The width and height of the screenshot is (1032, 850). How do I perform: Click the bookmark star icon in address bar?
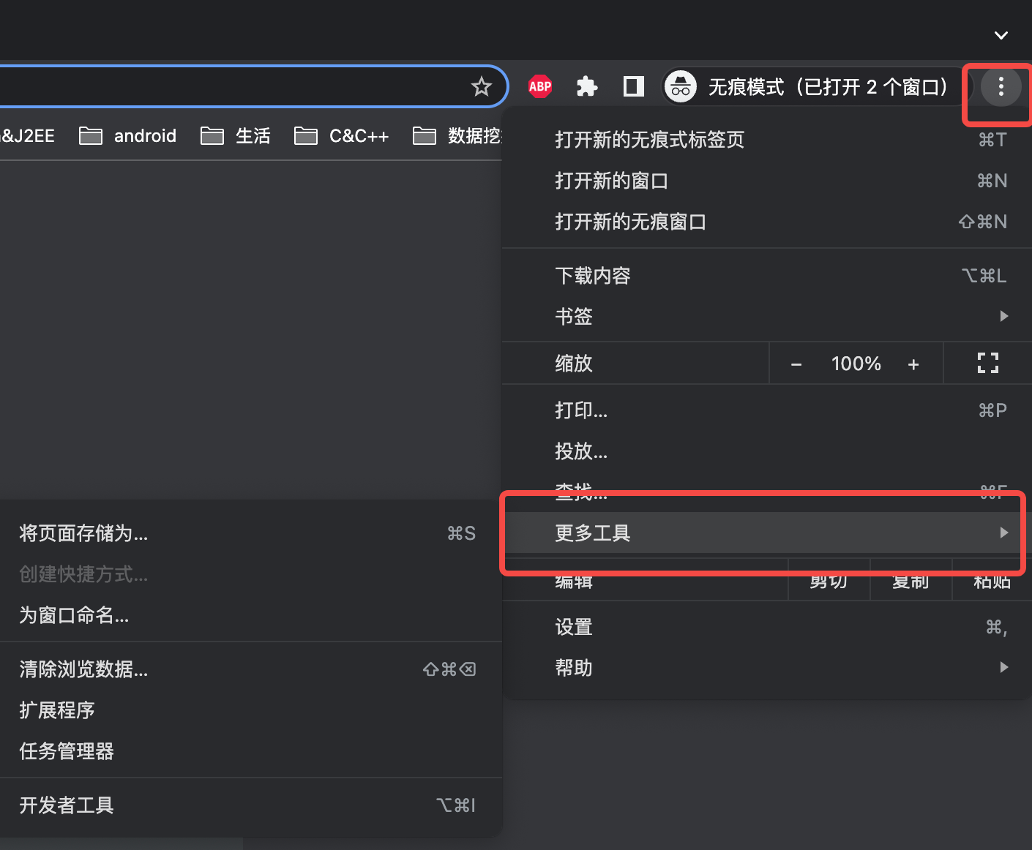[x=481, y=87]
